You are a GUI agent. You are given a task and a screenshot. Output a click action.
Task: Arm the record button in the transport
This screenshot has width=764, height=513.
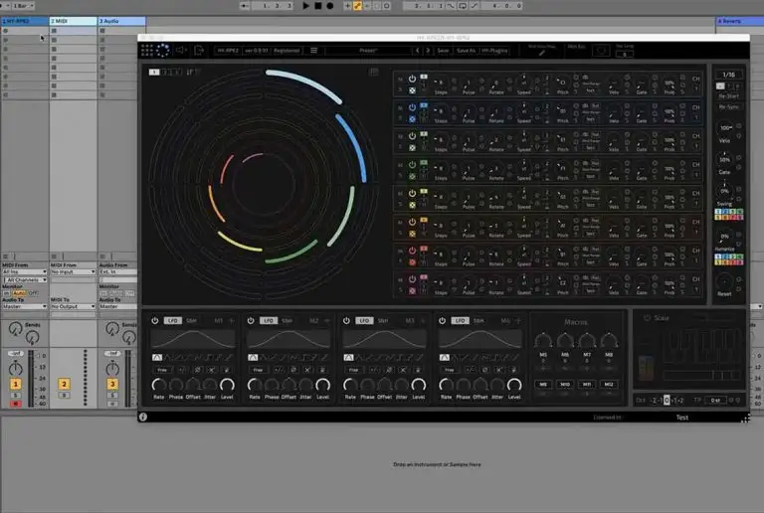click(x=330, y=6)
